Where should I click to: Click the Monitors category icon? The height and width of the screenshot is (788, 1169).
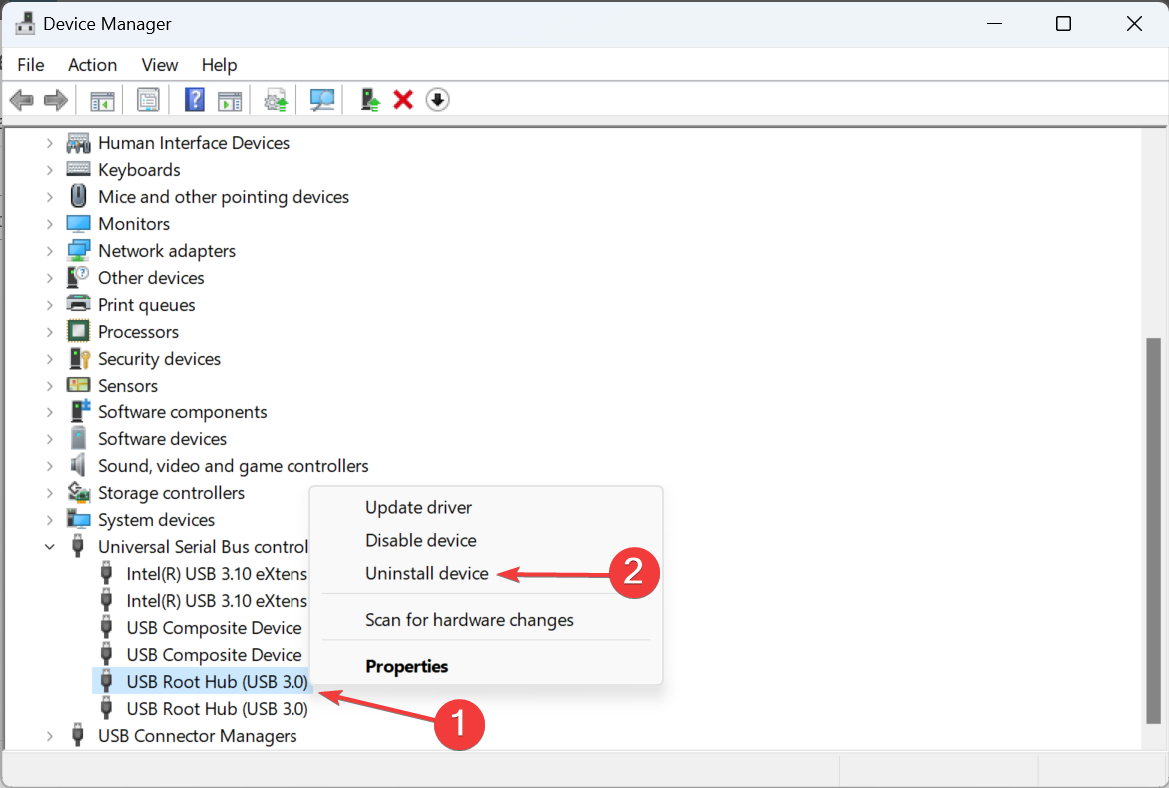tap(78, 223)
